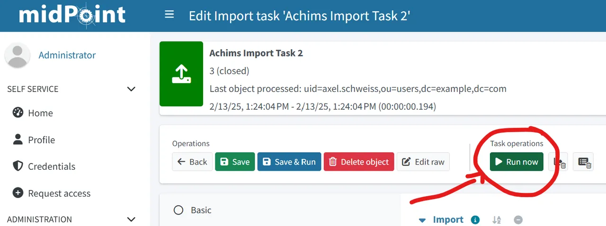Collapse the Self Service section chevron
This screenshot has width=606, height=226.
pos(132,89)
